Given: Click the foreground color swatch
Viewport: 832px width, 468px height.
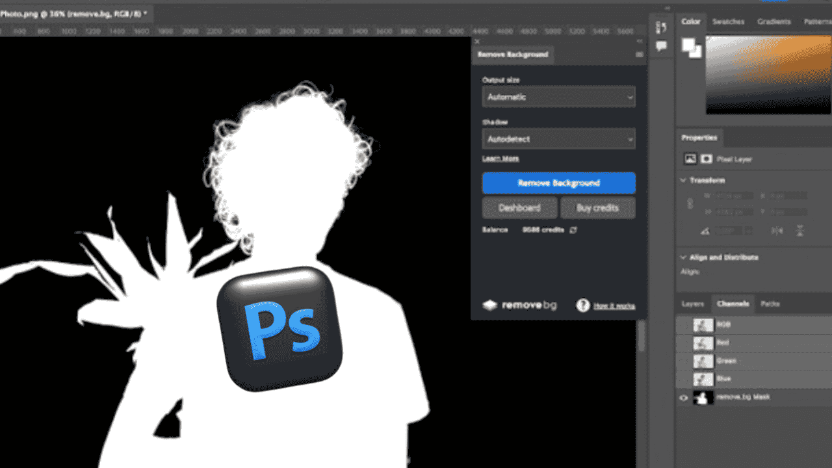Looking at the screenshot, I should [x=688, y=45].
